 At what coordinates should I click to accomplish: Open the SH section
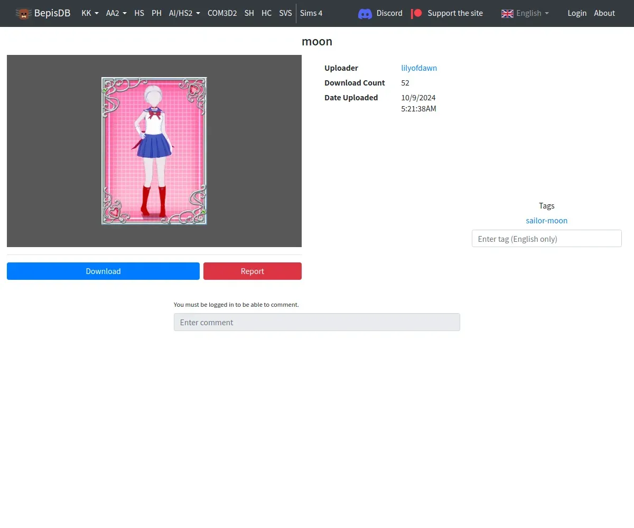click(x=249, y=13)
